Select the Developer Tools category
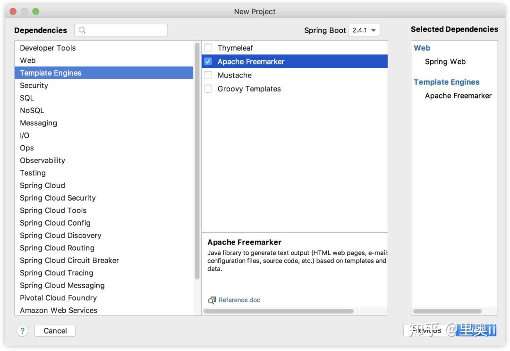The image size is (510, 351). (48, 48)
